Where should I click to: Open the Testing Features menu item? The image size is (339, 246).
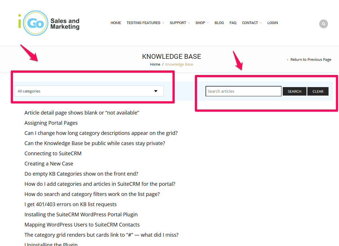143,23
